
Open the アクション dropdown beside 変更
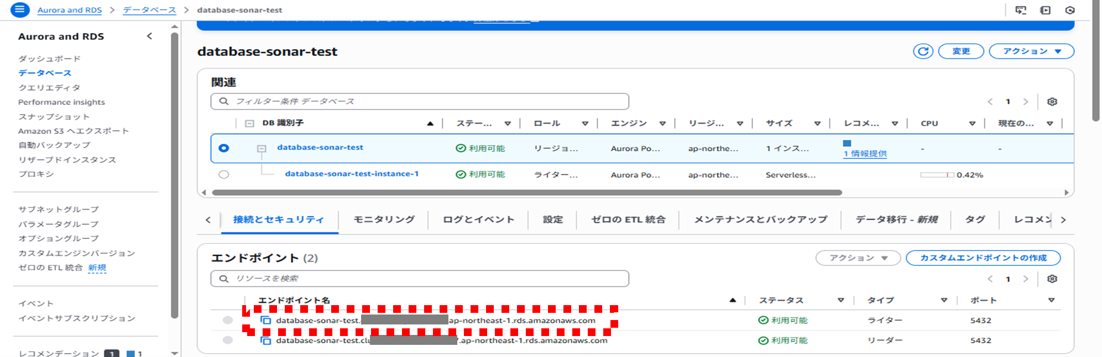(1031, 51)
